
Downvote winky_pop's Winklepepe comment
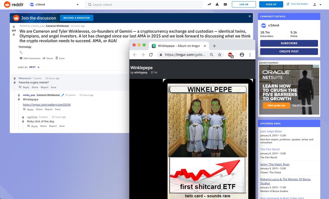(x=19, y=99)
